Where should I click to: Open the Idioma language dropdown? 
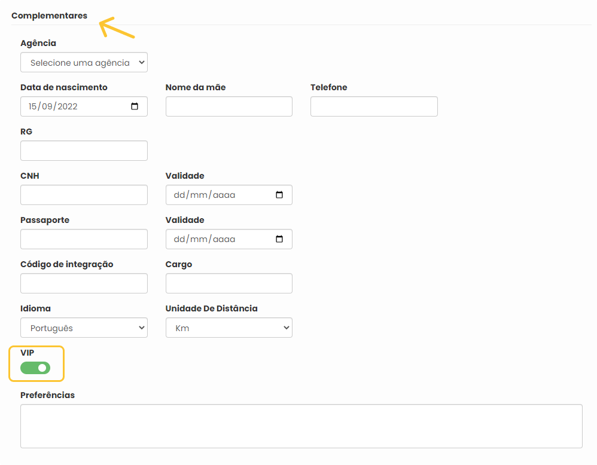coord(84,328)
